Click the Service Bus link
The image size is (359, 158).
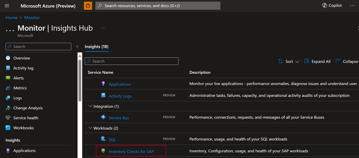click(119, 118)
